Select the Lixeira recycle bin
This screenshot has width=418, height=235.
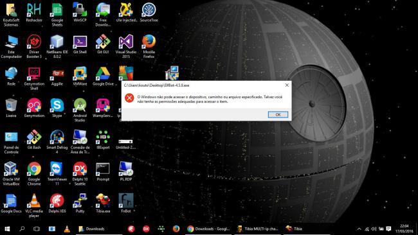pos(11,108)
